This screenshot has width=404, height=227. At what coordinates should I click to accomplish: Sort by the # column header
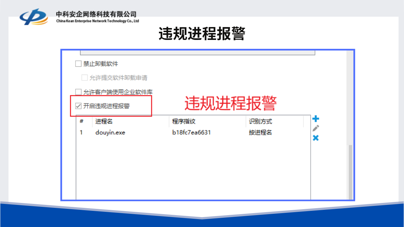(81, 121)
